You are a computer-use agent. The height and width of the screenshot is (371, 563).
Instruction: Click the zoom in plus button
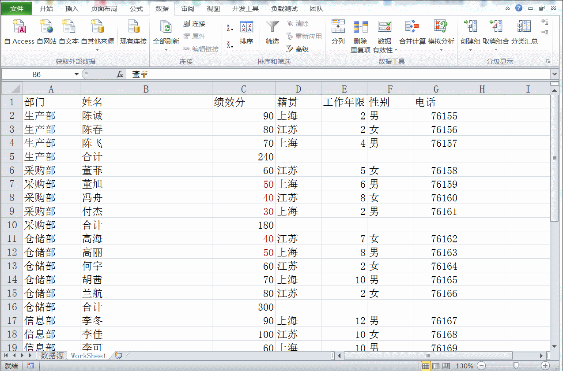tap(545, 366)
